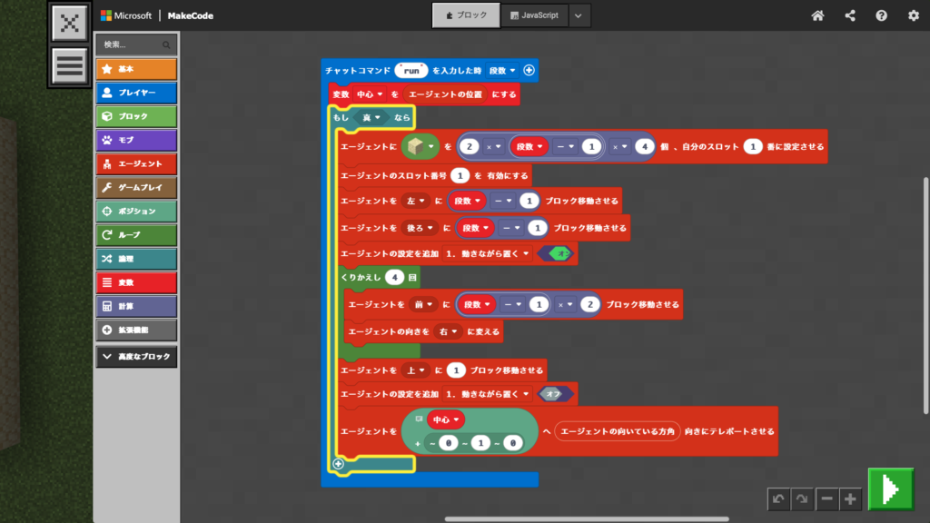Toggle the オフ switch in the agent setting block
Viewport: 930px width, 523px height.
pos(555,394)
